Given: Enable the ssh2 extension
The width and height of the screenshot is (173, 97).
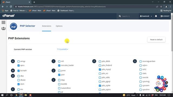Looking at the screenshot, I should point(141,70).
